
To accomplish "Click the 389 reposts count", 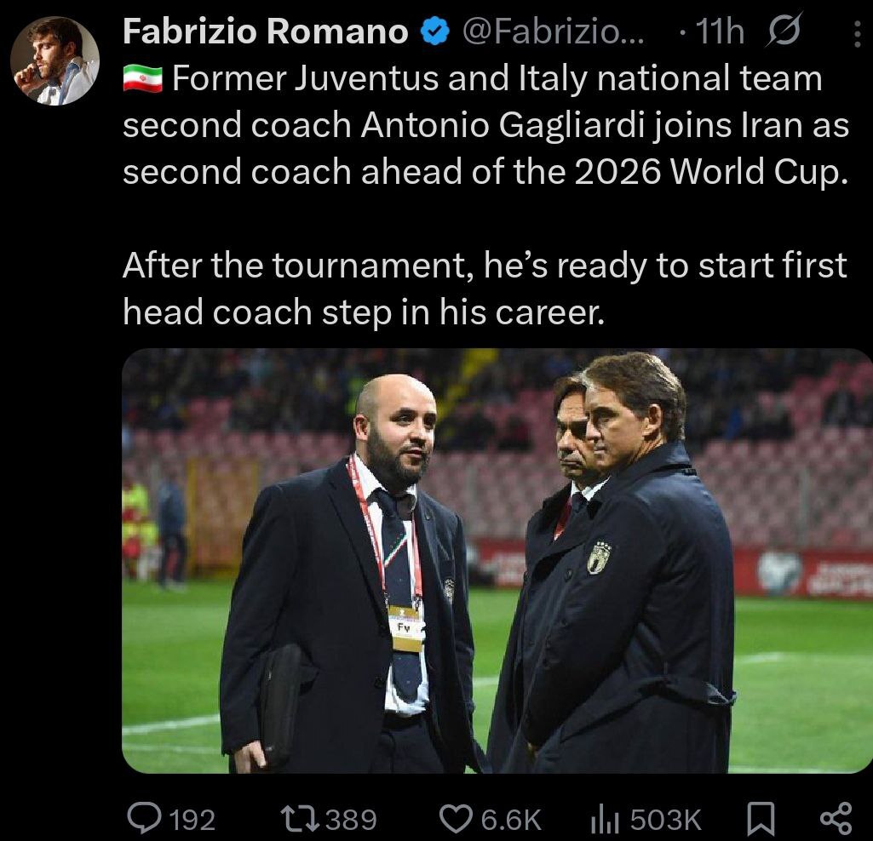I will click(x=351, y=820).
